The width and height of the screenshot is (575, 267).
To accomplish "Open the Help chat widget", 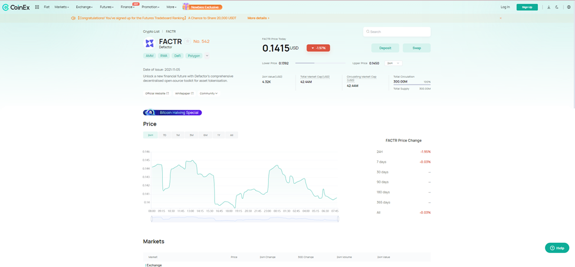I will pos(557,248).
